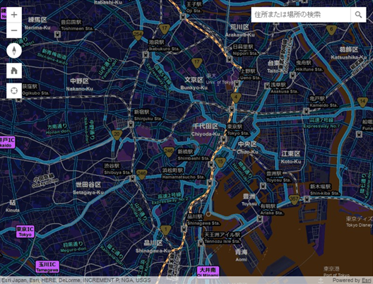
Task: Focus the address or place search field
Action: point(301,15)
